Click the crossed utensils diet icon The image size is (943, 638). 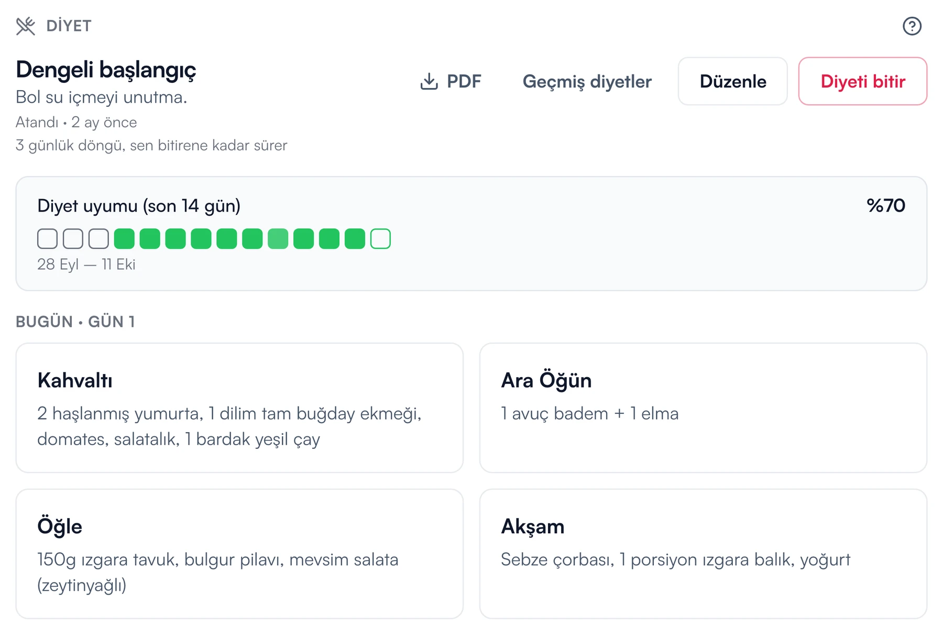pyautogui.click(x=25, y=26)
